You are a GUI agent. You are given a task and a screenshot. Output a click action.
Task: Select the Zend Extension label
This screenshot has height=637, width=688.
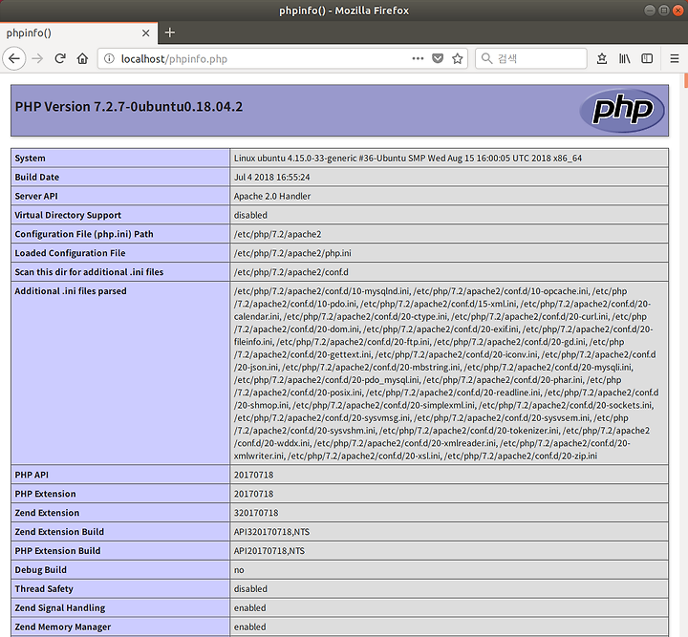[47, 513]
